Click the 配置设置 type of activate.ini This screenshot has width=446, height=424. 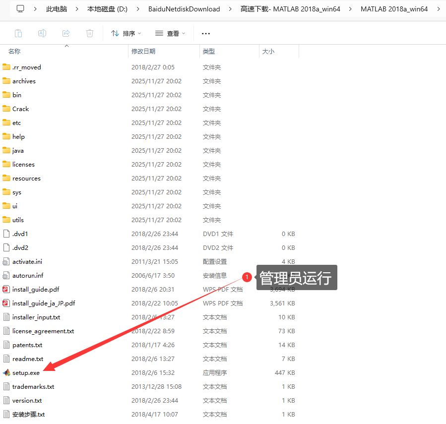[215, 262]
